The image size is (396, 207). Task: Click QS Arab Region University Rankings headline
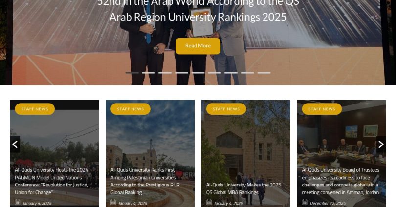click(x=198, y=11)
